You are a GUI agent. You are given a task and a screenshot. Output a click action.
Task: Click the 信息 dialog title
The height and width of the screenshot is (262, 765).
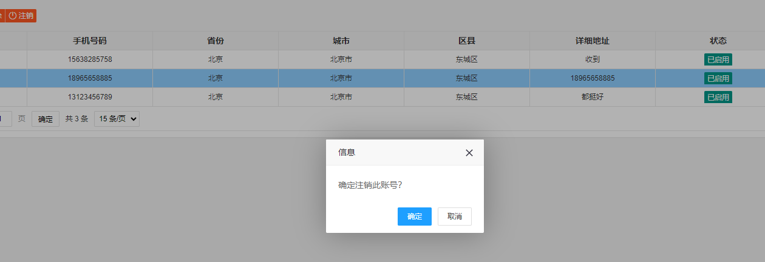click(347, 152)
